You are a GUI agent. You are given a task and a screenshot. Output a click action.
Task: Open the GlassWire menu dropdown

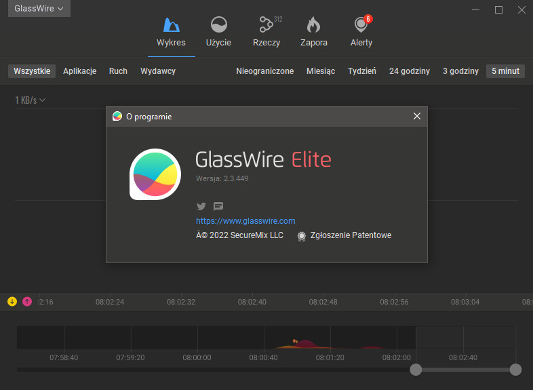click(39, 9)
